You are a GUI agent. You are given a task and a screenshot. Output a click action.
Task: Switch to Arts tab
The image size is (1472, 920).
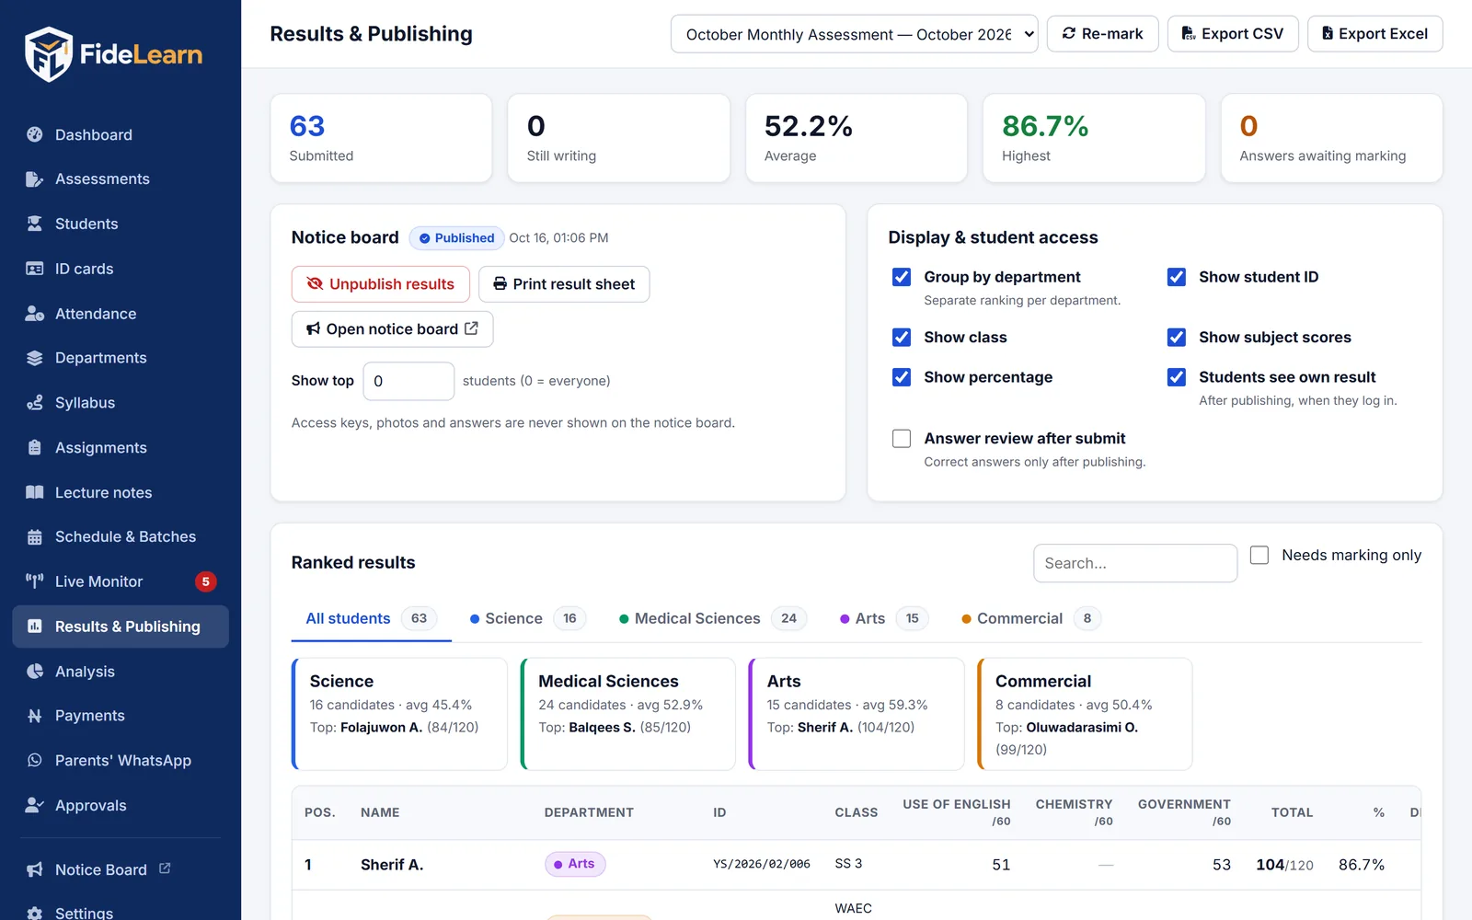point(884,618)
